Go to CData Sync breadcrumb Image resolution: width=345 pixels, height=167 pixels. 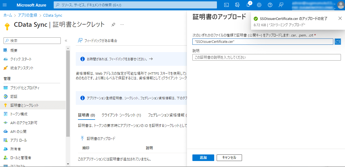(x=53, y=15)
